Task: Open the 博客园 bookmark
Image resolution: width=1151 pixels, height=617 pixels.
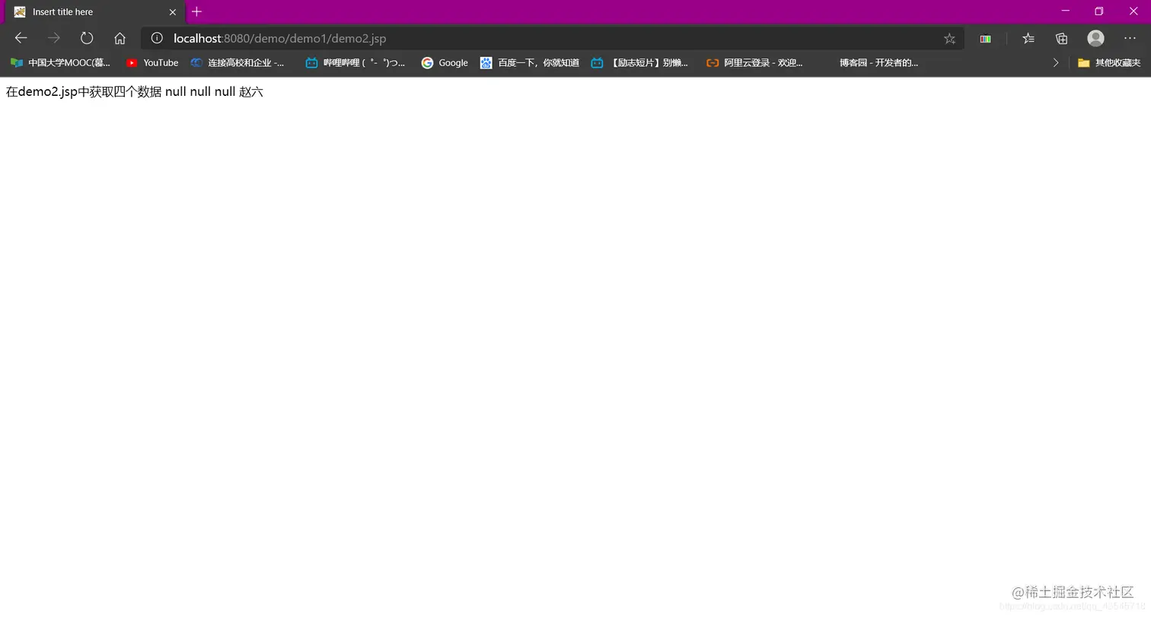Action: pyautogui.click(x=878, y=62)
